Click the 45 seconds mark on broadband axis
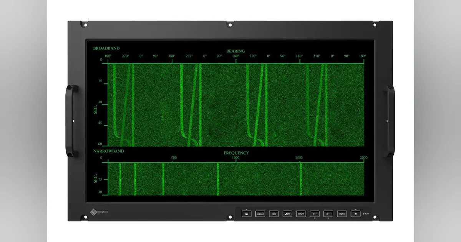 coord(101,123)
